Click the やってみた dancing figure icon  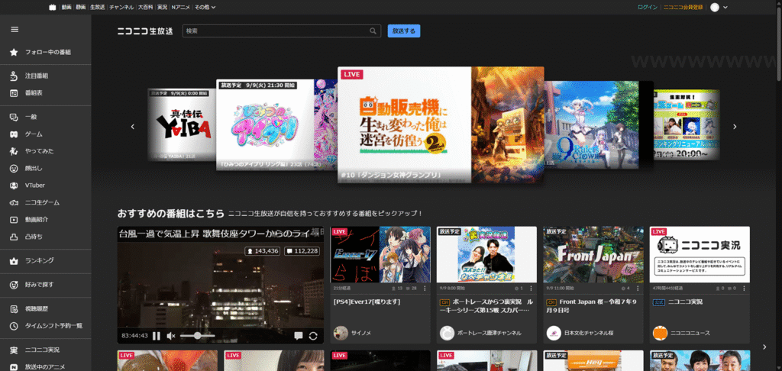(x=14, y=151)
